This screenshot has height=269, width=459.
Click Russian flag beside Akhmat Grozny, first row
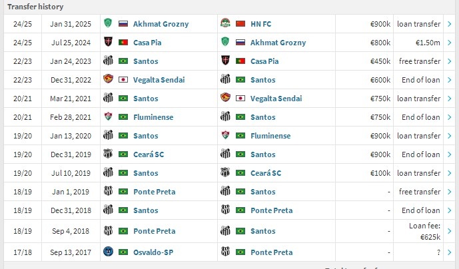click(x=123, y=24)
